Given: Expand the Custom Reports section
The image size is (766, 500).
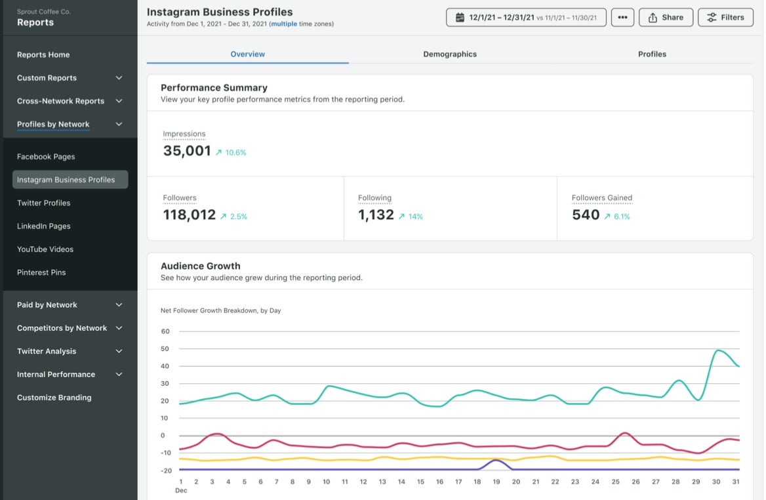Looking at the screenshot, I should tap(119, 78).
